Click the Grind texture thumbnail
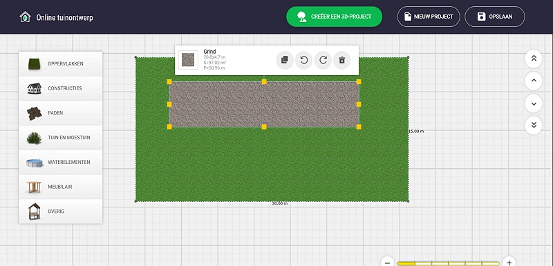The height and width of the screenshot is (266, 553). coord(188,60)
